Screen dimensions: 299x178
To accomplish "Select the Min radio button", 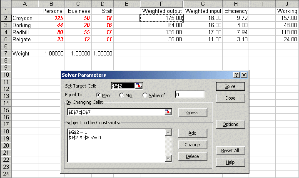I will (122, 95).
